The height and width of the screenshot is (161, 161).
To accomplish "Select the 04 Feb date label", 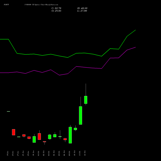I will (54, 153).
